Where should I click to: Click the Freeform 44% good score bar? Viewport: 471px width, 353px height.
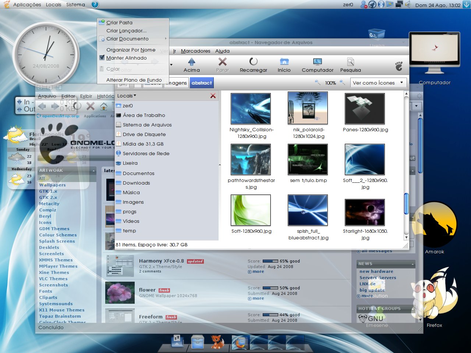[270, 315]
